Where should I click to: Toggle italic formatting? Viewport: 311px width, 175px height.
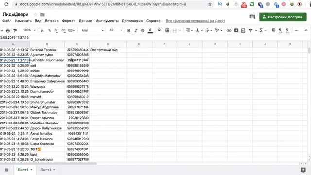click(136, 30)
